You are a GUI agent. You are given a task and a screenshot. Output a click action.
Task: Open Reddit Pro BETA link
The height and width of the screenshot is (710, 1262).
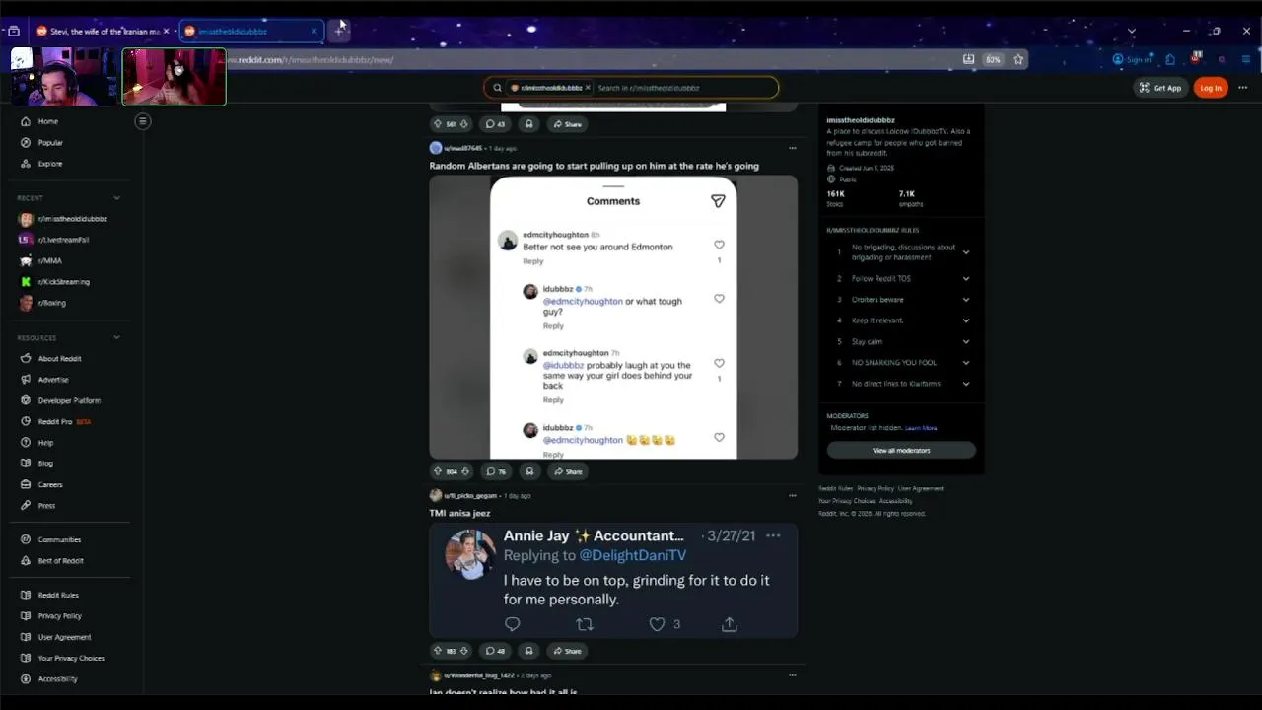point(57,422)
